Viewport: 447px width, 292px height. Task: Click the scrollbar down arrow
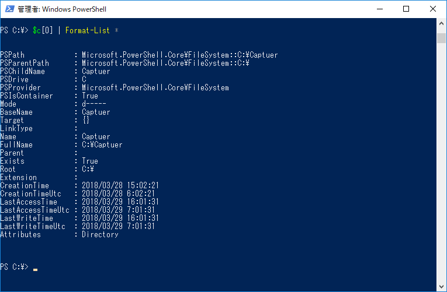tap(442, 286)
